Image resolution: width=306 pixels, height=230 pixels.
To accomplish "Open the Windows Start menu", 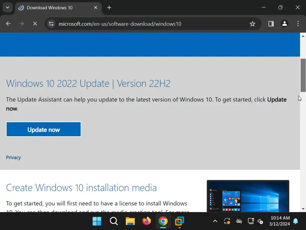I will coord(97,221).
